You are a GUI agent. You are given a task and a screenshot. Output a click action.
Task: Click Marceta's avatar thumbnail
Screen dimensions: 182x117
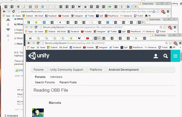(38, 113)
